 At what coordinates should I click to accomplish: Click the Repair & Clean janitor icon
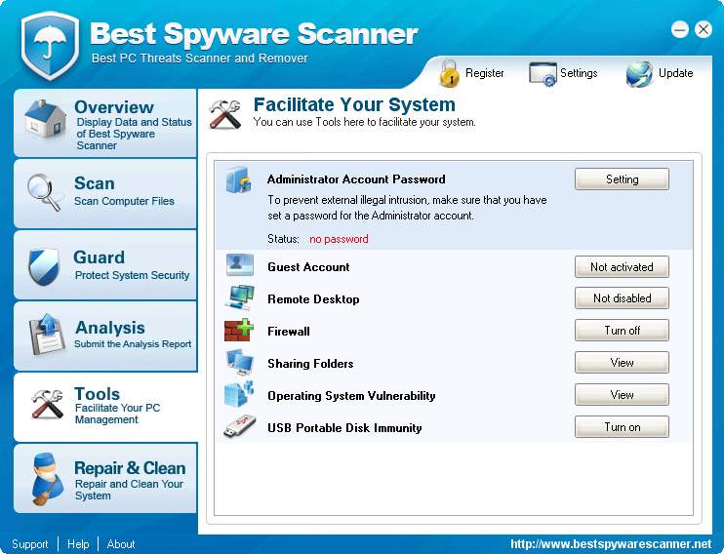tap(47, 479)
